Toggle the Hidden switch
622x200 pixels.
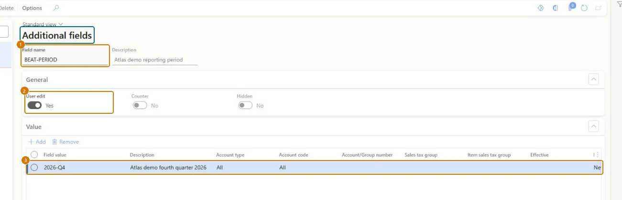tap(245, 105)
